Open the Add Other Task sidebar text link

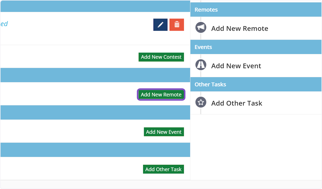click(237, 103)
